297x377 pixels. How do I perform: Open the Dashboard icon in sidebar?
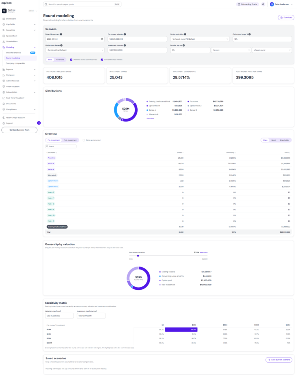pyautogui.click(x=4, y=19)
